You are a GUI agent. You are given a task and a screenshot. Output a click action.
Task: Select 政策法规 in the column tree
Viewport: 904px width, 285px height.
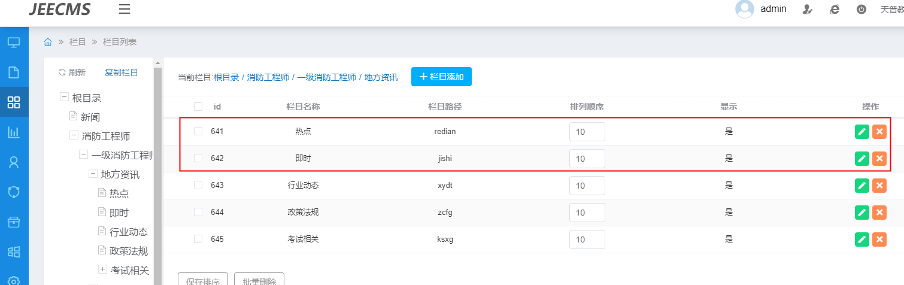coord(128,251)
